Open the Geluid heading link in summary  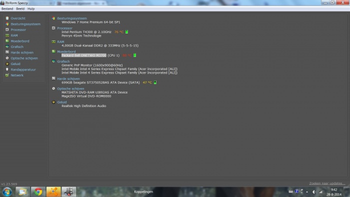coord(62,102)
